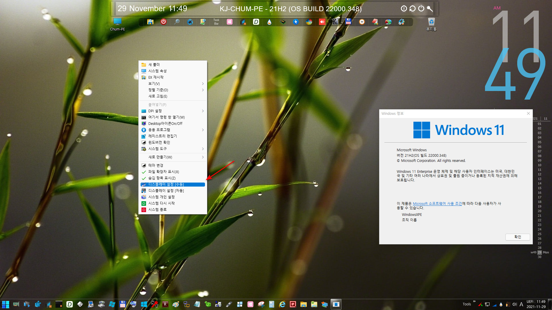Expand the 보기(V) submenu
552x310 pixels.
click(x=172, y=84)
